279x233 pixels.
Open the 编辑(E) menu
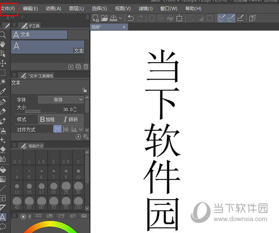click(30, 9)
